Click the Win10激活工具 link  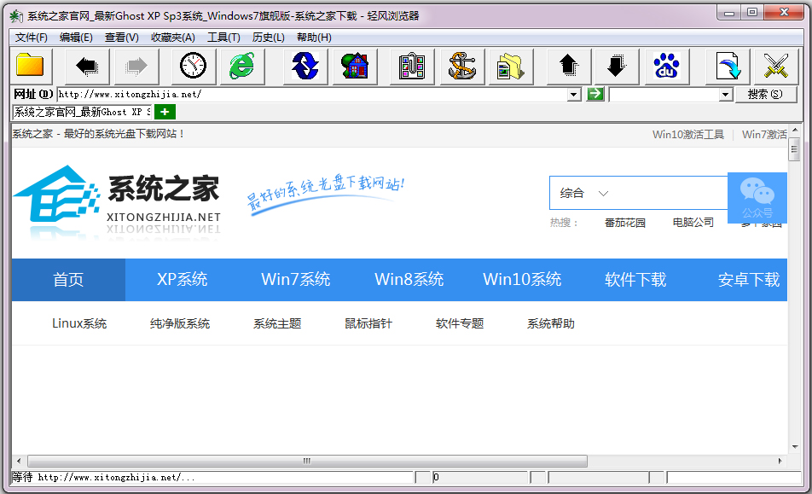point(688,135)
